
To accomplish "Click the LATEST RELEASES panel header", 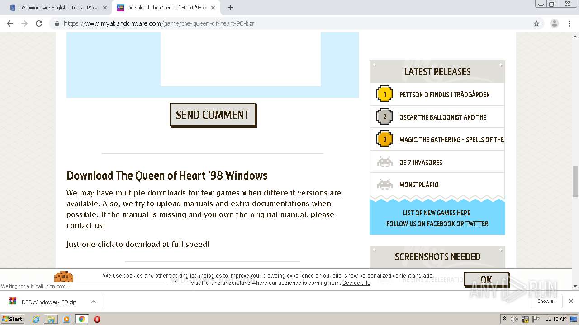I will 437,72.
